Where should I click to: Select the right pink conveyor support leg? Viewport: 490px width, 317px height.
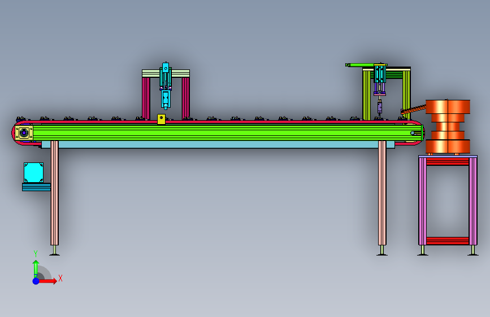(382, 193)
